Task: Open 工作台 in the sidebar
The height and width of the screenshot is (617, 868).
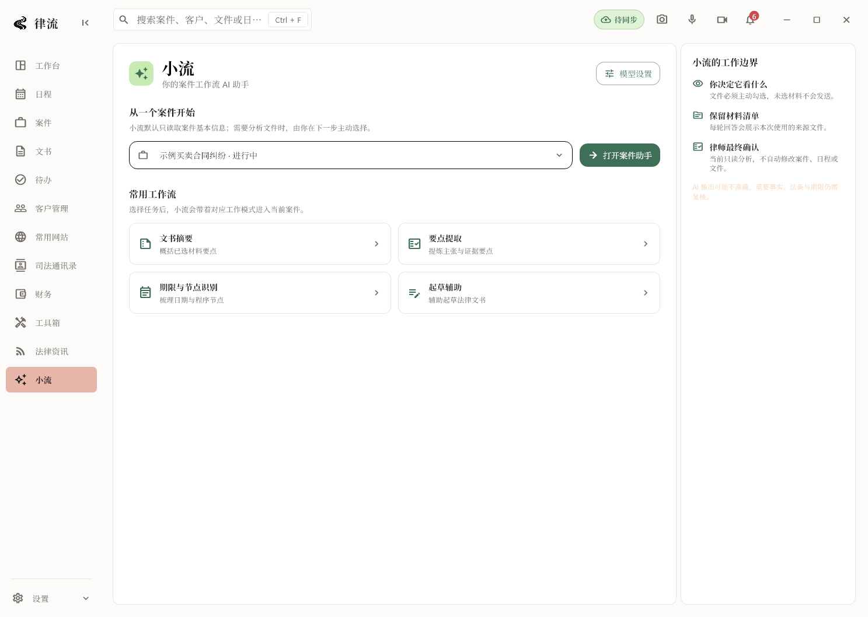Action: click(x=51, y=65)
